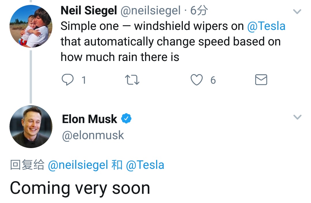View the reply count of 1
Viewport: 311px width, 203px height.
tap(84, 80)
